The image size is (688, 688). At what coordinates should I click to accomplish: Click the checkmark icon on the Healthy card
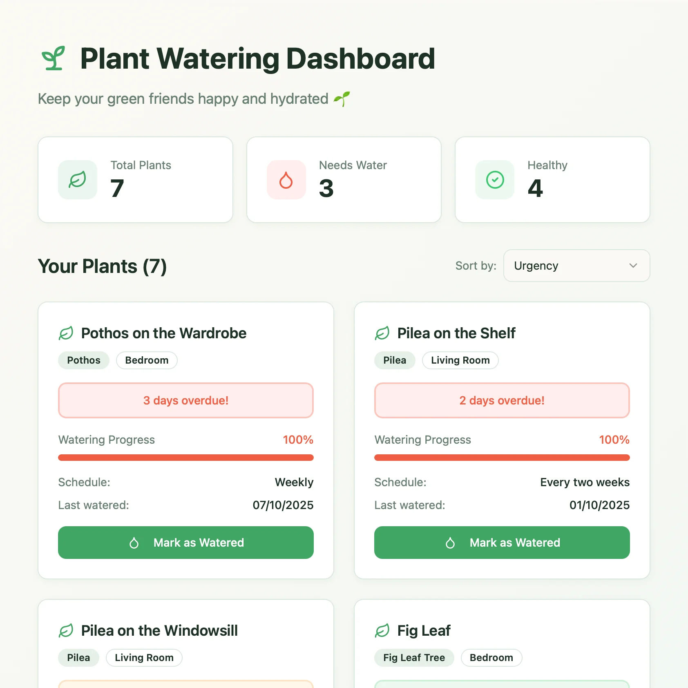[494, 180]
